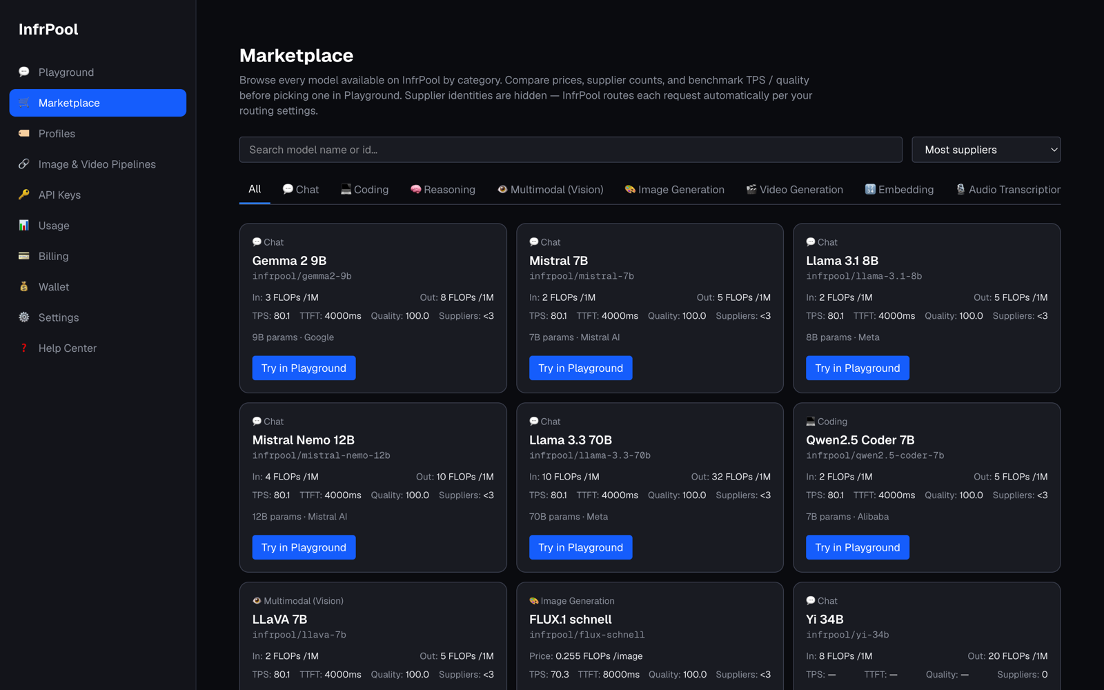Switch to the Coding category tab

point(365,189)
